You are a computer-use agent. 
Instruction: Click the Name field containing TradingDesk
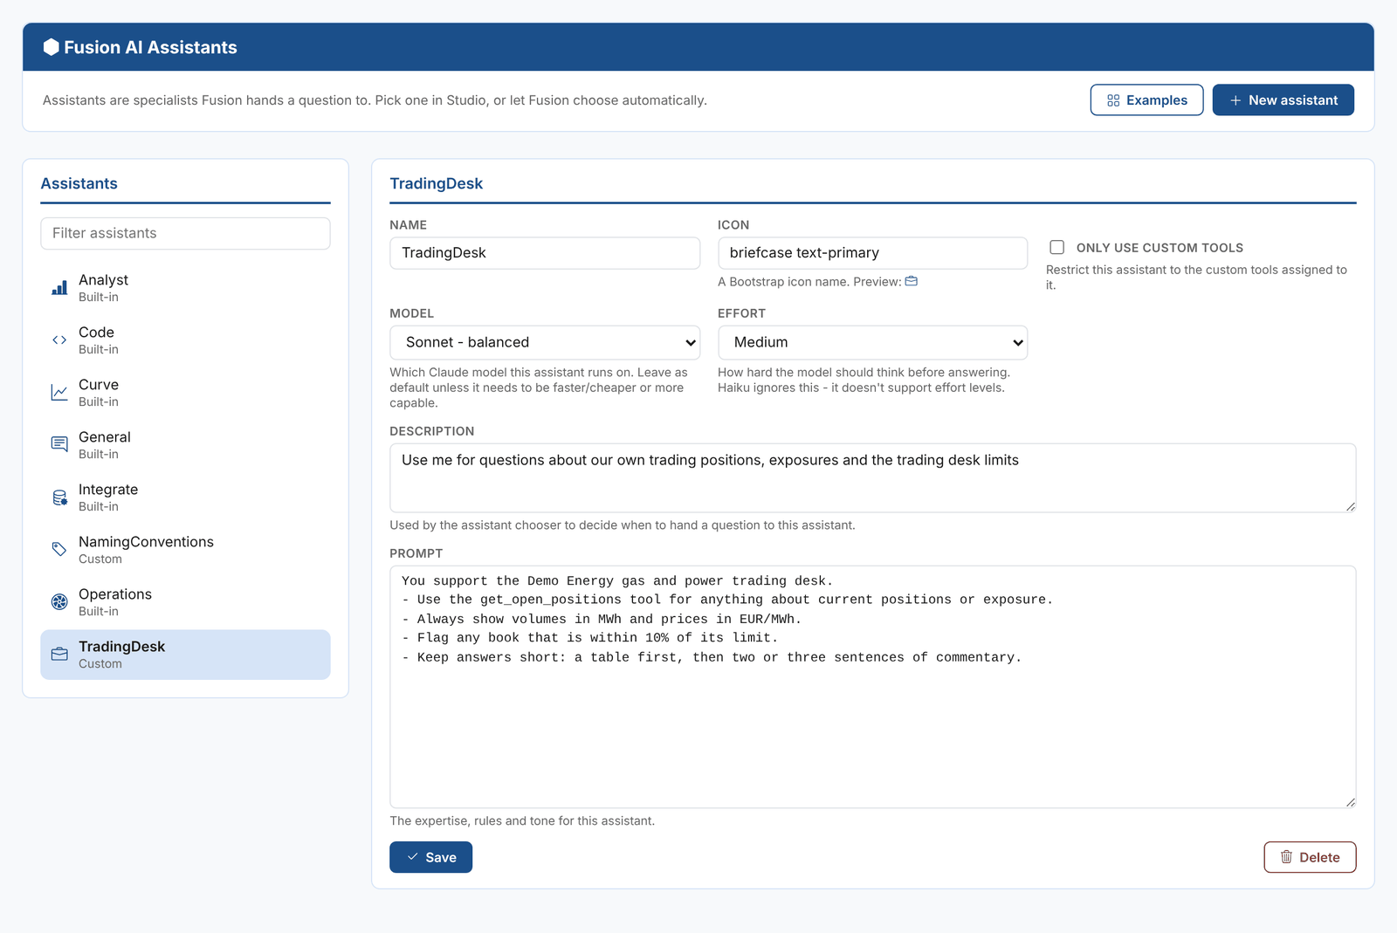pos(545,253)
